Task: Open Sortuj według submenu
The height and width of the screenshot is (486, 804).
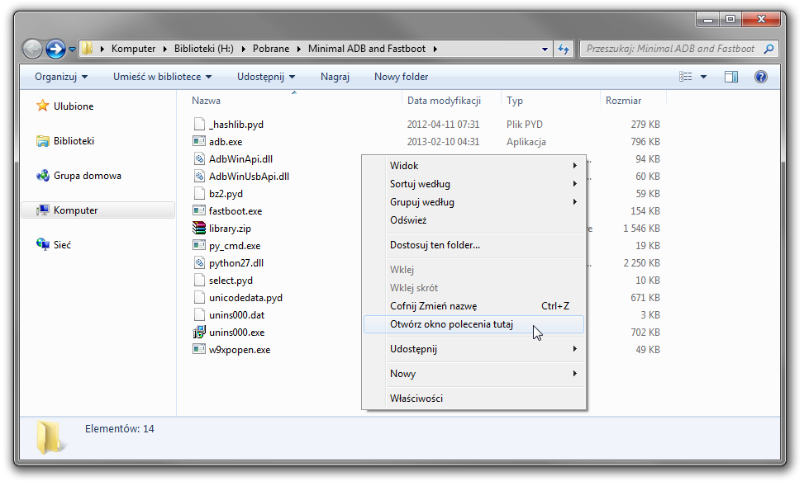Action: click(x=473, y=184)
